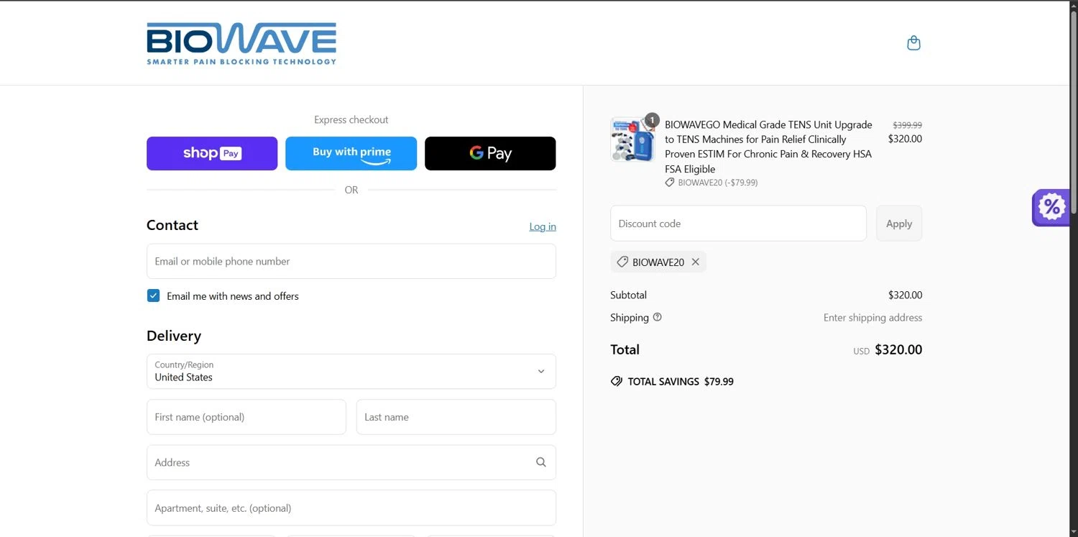Viewport: 1078px width, 537px height.
Task: Remove the BIOWAVE20 discount code
Action: [695, 262]
